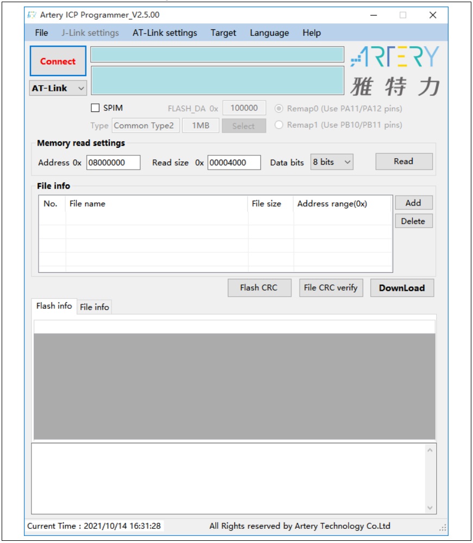Click the Delete file button
Screen dimensions: 473x543
point(414,221)
